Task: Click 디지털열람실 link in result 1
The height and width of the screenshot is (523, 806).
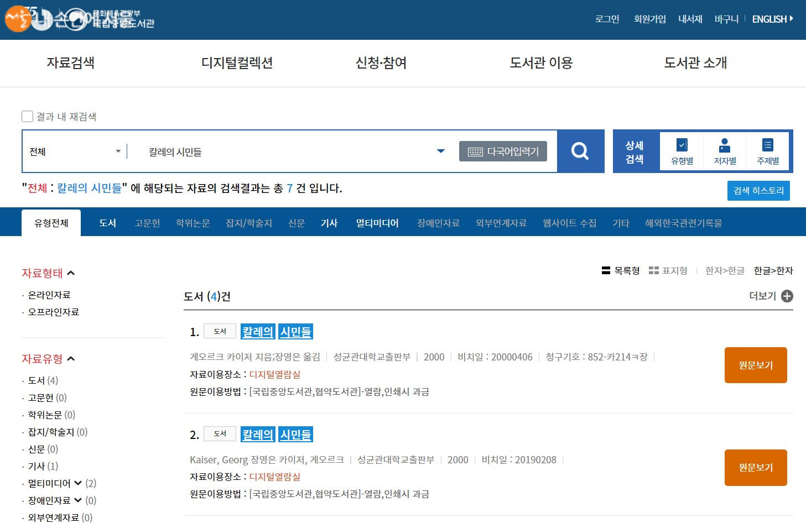Action: [x=275, y=374]
